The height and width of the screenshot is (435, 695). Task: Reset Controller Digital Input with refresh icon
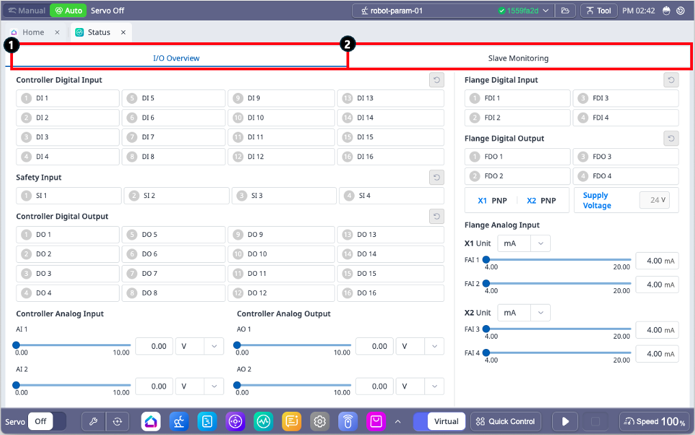436,80
